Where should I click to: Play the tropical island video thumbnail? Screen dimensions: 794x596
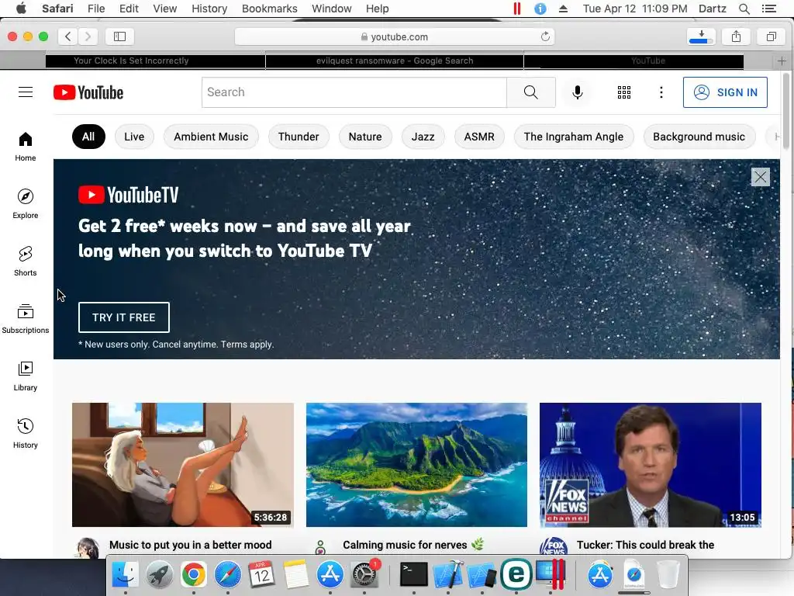point(416,465)
